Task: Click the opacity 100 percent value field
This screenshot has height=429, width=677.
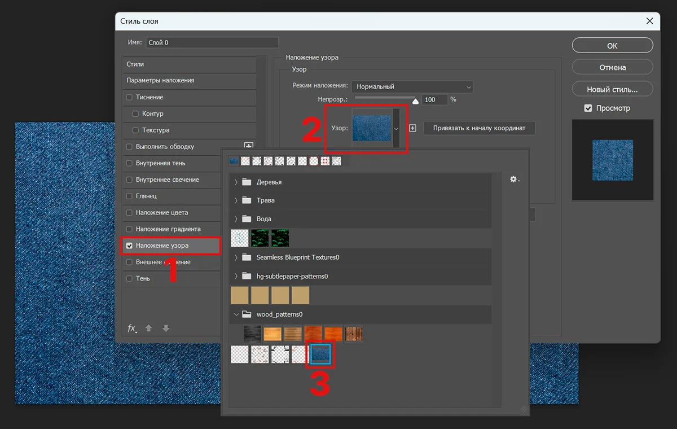Action: [434, 99]
